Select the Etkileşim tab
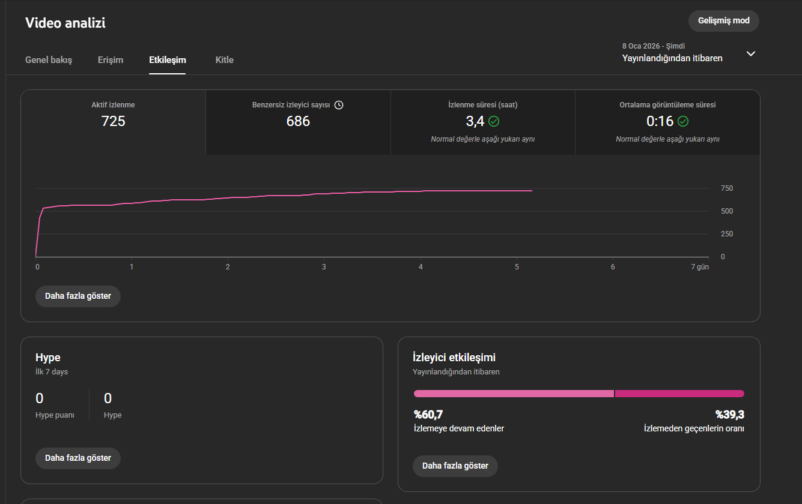Screen dimensions: 802x504 168,60
